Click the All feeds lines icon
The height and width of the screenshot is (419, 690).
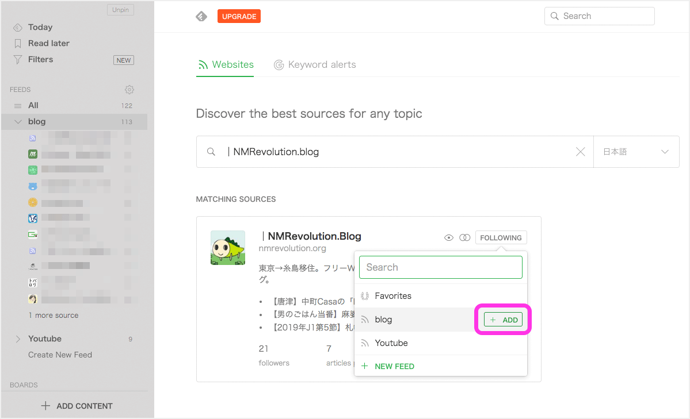pos(18,106)
